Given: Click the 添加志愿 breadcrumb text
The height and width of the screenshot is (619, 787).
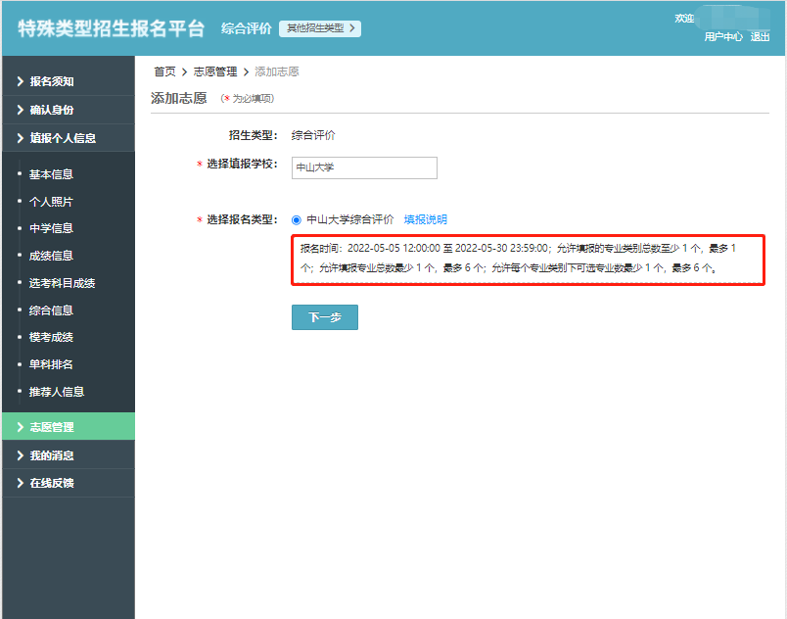Looking at the screenshot, I should (277, 71).
